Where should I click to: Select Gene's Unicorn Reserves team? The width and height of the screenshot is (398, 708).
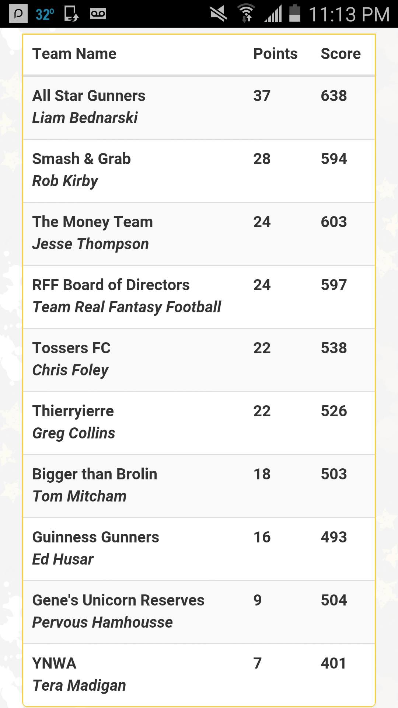(x=199, y=612)
